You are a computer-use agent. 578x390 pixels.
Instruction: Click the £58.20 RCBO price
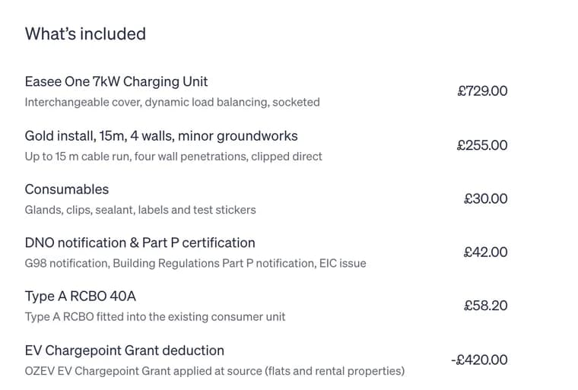pos(485,306)
